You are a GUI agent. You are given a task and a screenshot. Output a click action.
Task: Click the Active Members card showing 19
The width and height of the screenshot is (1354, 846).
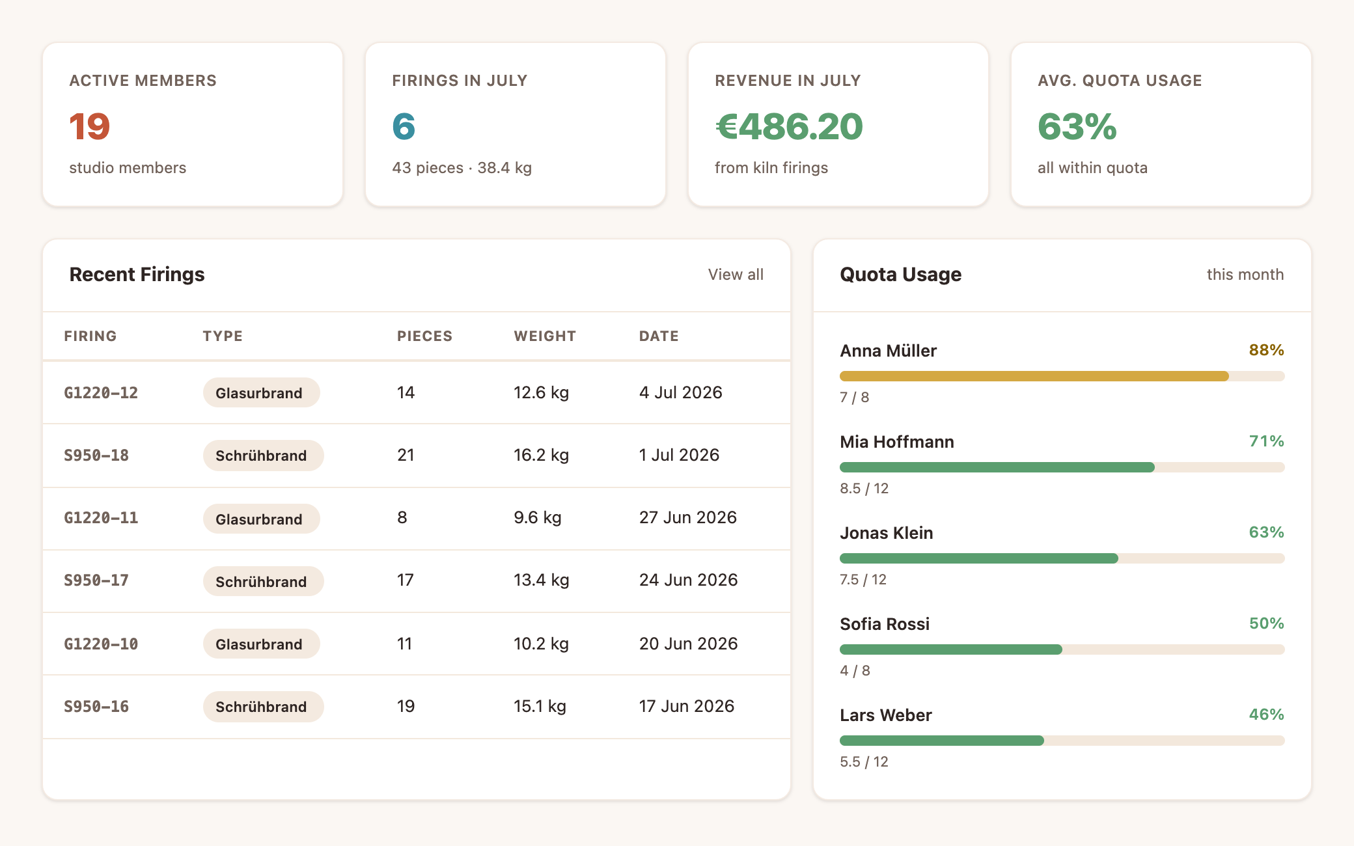[193, 125]
